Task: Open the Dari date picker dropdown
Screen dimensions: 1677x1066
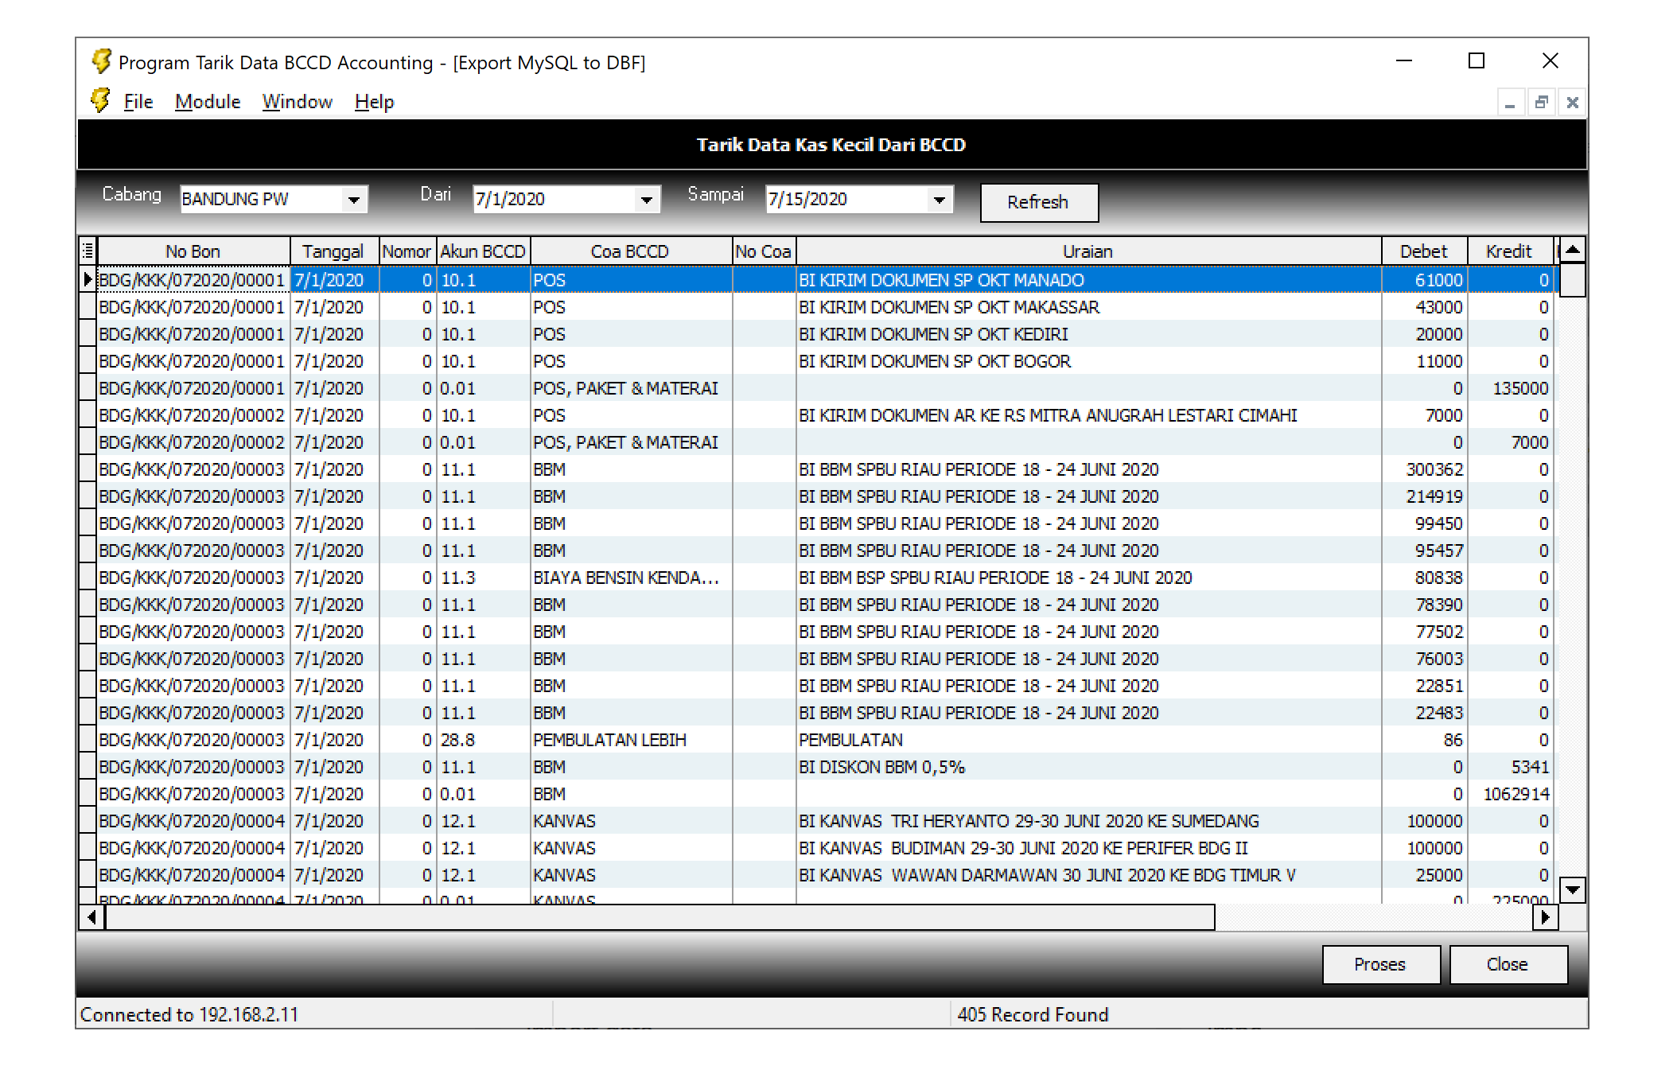Action: click(x=647, y=200)
